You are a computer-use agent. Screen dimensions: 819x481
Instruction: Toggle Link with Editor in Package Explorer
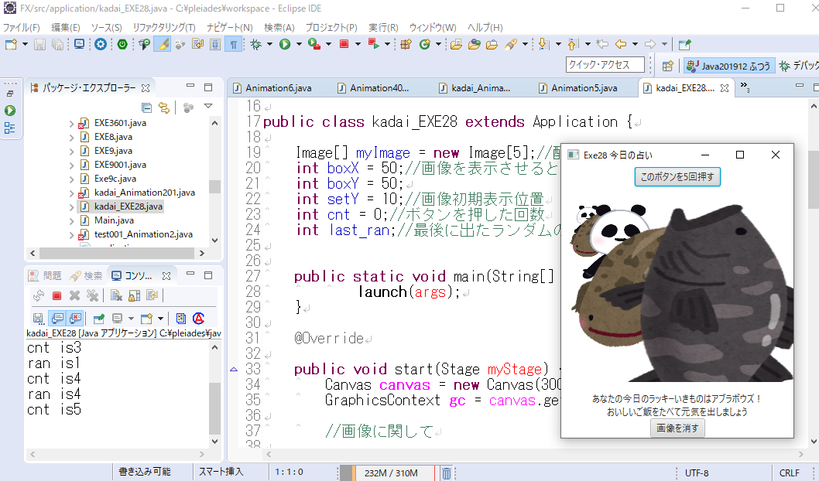(163, 107)
